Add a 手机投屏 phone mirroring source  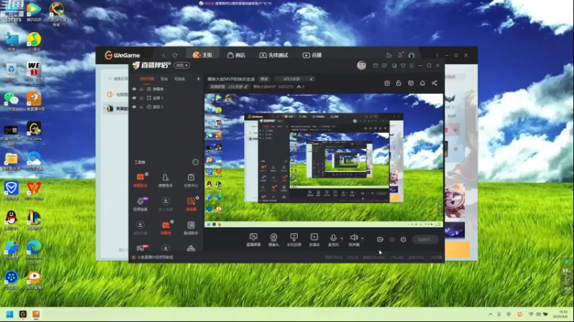[294, 240]
